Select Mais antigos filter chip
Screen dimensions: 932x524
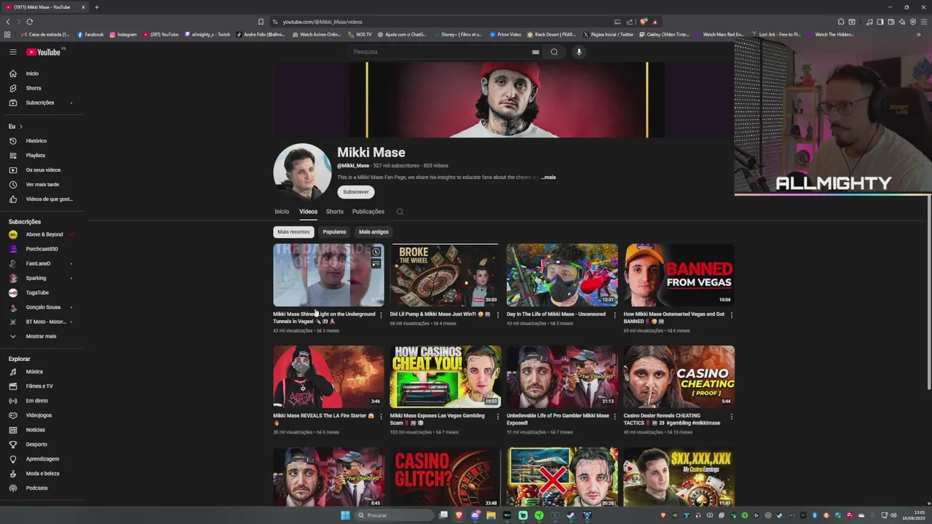(x=374, y=232)
